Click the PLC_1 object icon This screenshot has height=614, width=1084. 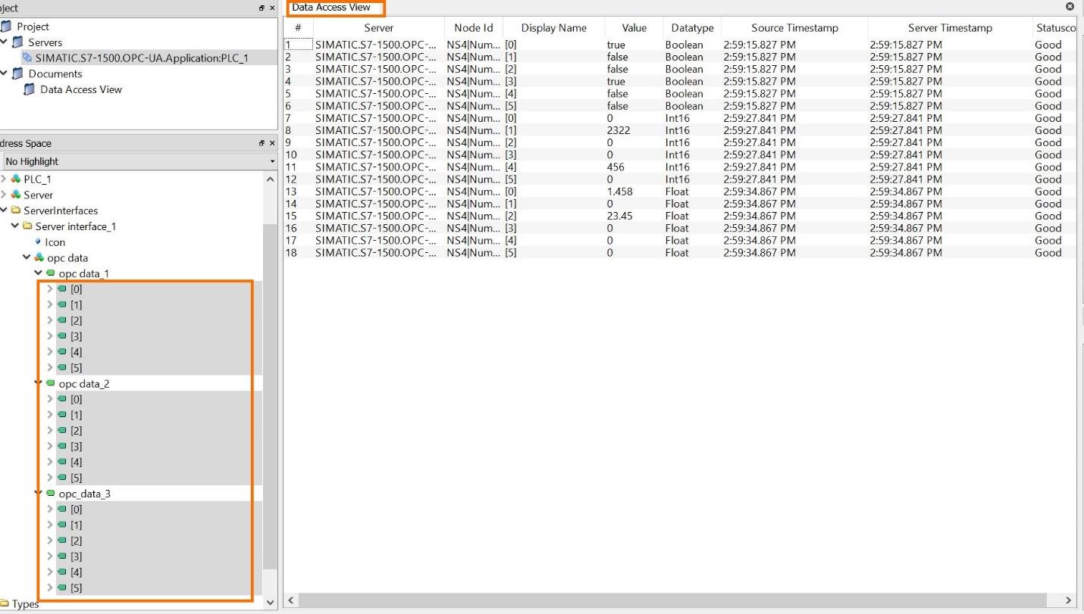tap(16, 179)
